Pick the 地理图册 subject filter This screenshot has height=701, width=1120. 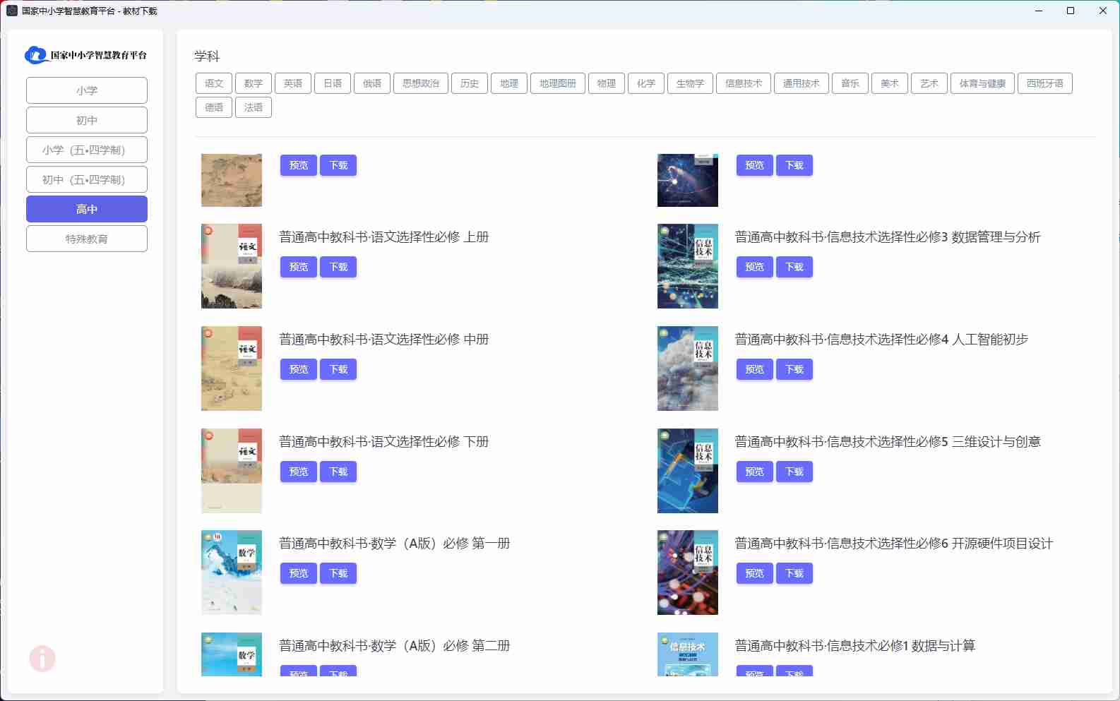coord(557,83)
